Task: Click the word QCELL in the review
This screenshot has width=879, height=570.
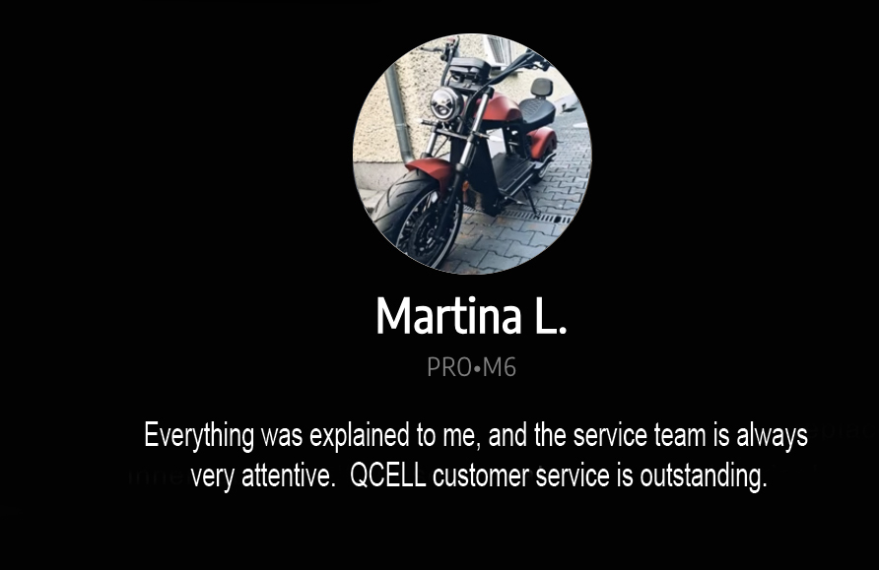Action: tap(388, 475)
